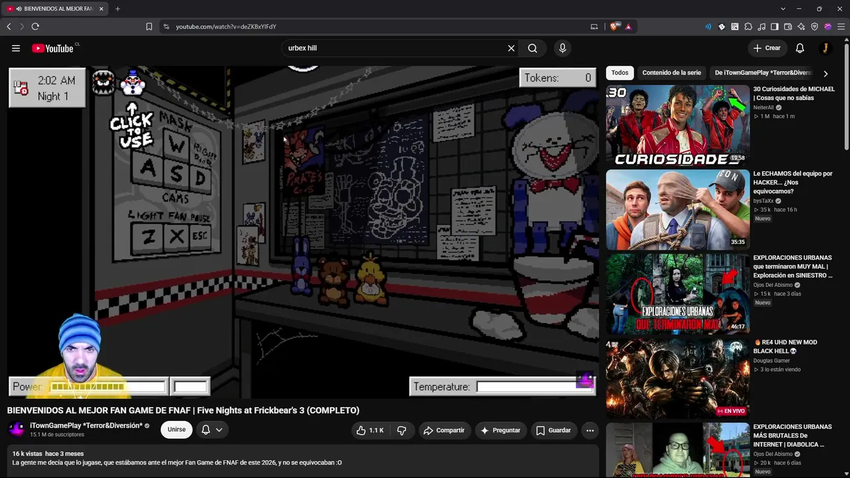Save the video with Guardar
The width and height of the screenshot is (850, 478).
point(553,430)
